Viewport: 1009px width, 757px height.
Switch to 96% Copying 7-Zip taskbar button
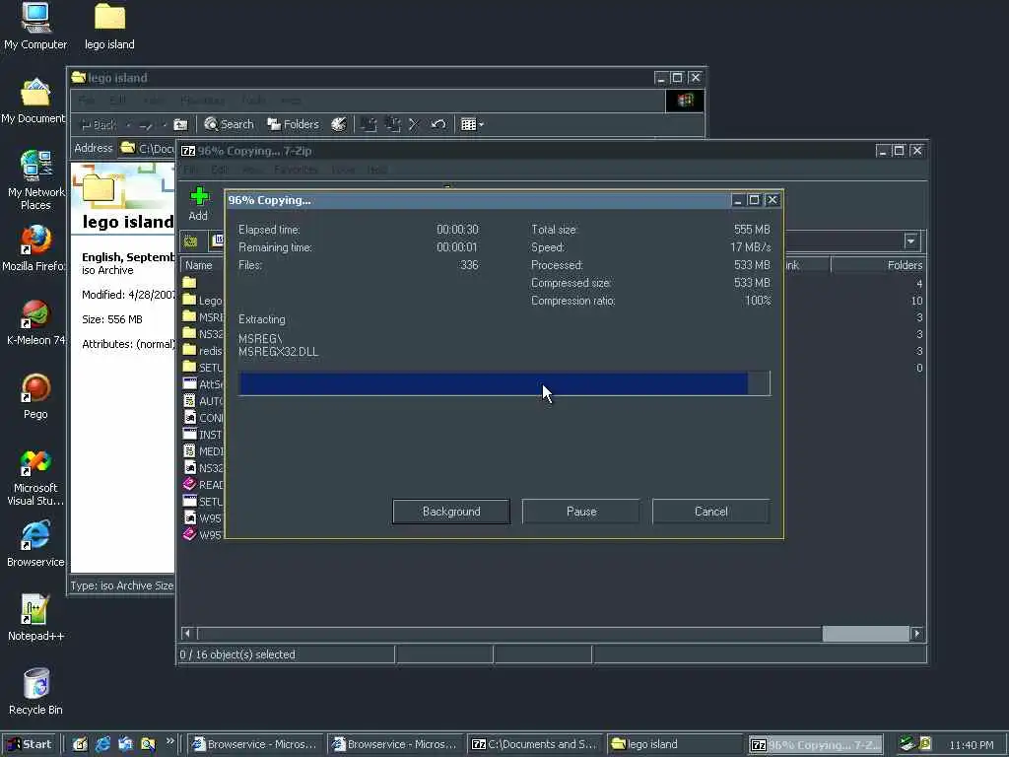pos(815,744)
